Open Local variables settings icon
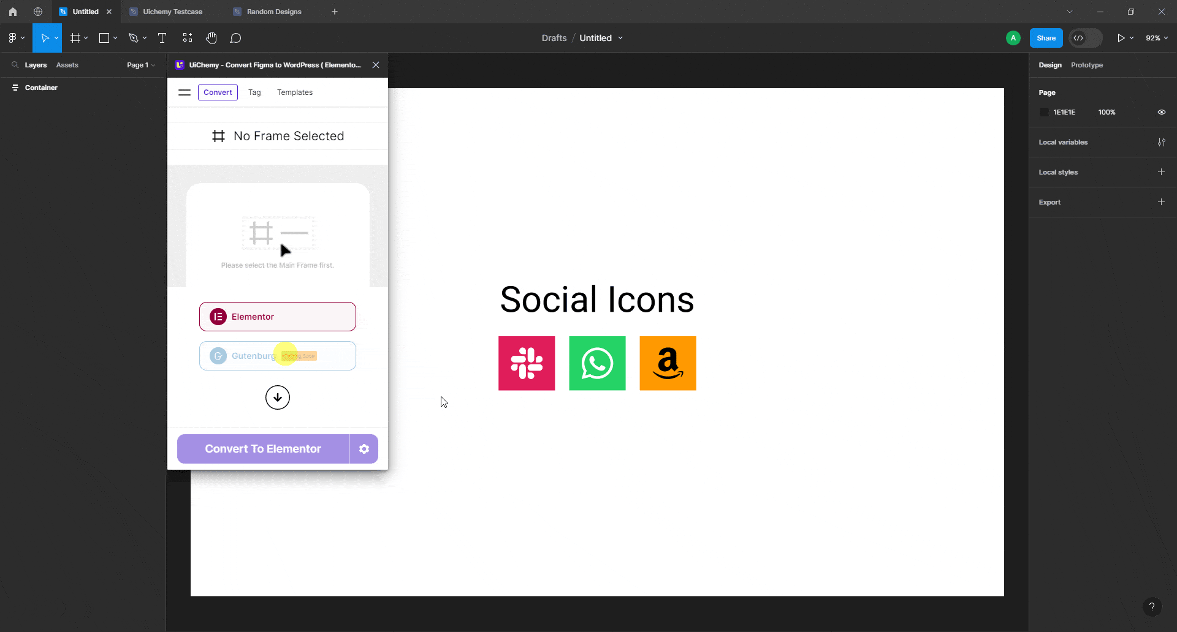This screenshot has width=1177, height=632. (x=1161, y=142)
